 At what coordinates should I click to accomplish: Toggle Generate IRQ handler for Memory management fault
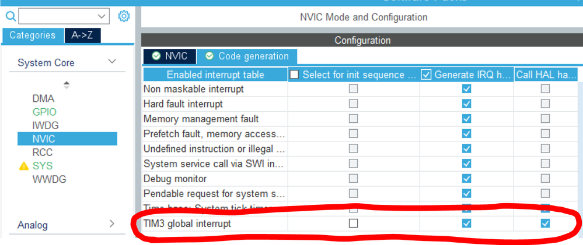click(x=466, y=119)
